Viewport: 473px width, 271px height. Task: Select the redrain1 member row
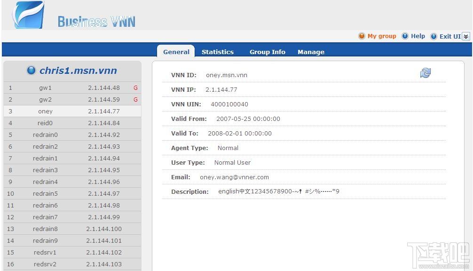72,159
